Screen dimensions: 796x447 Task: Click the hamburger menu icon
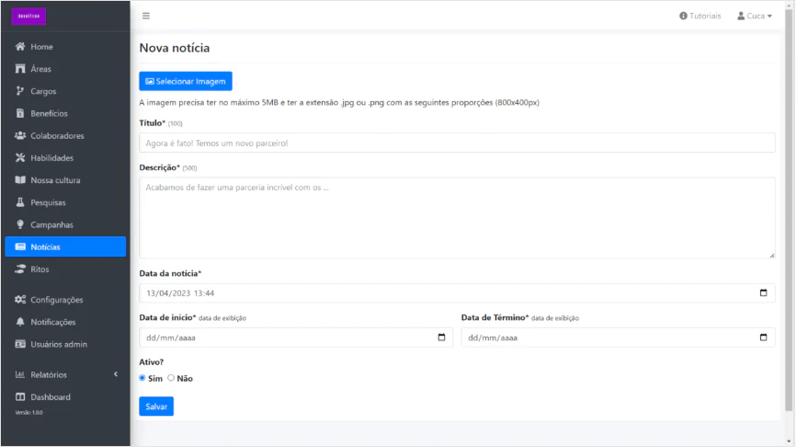146,16
